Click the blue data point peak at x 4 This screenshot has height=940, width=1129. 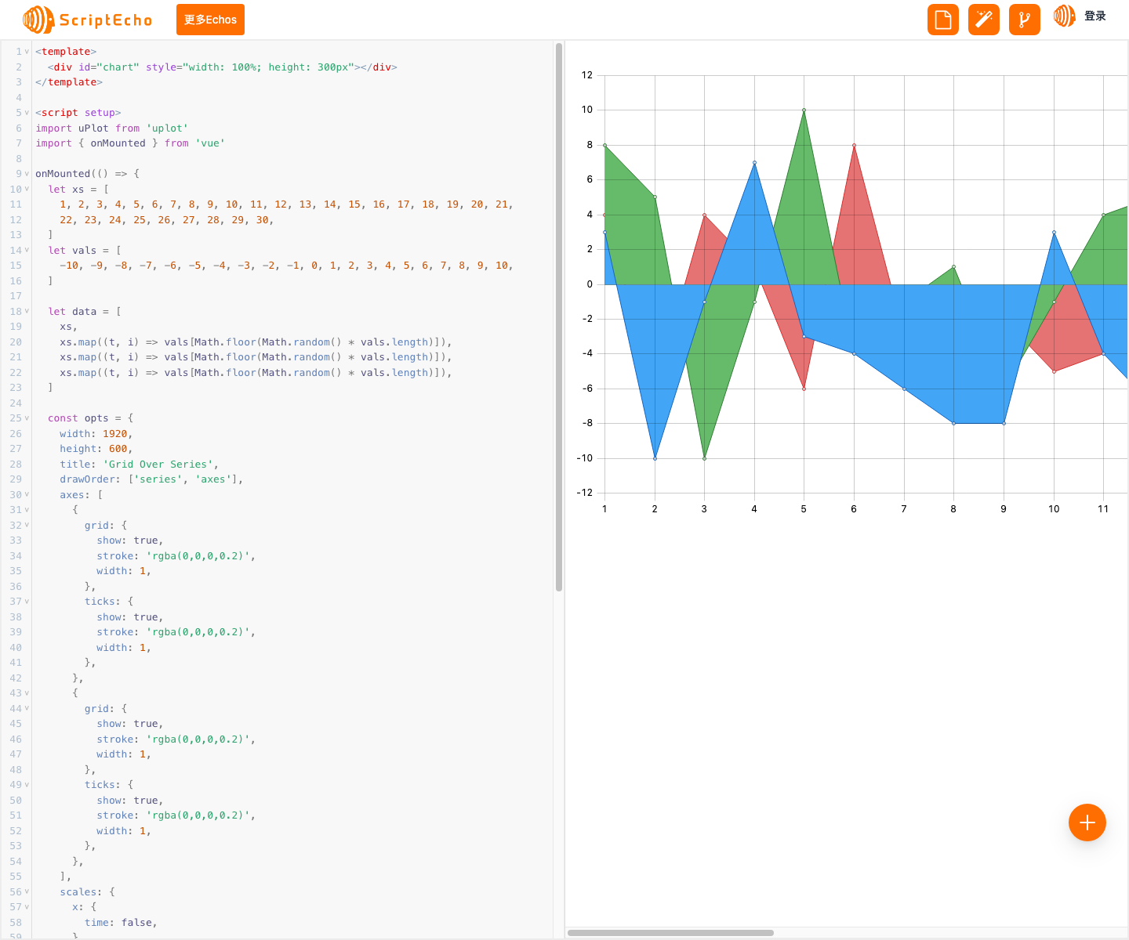(x=754, y=162)
